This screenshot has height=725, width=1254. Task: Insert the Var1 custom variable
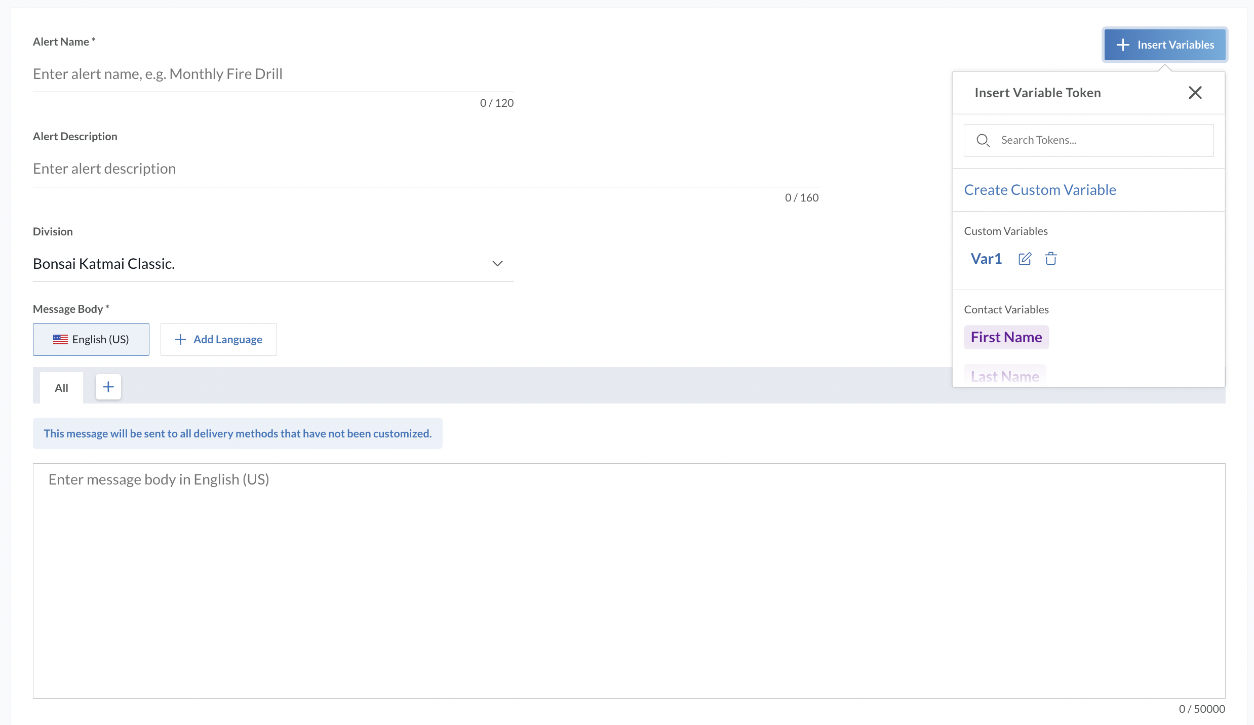coord(986,259)
